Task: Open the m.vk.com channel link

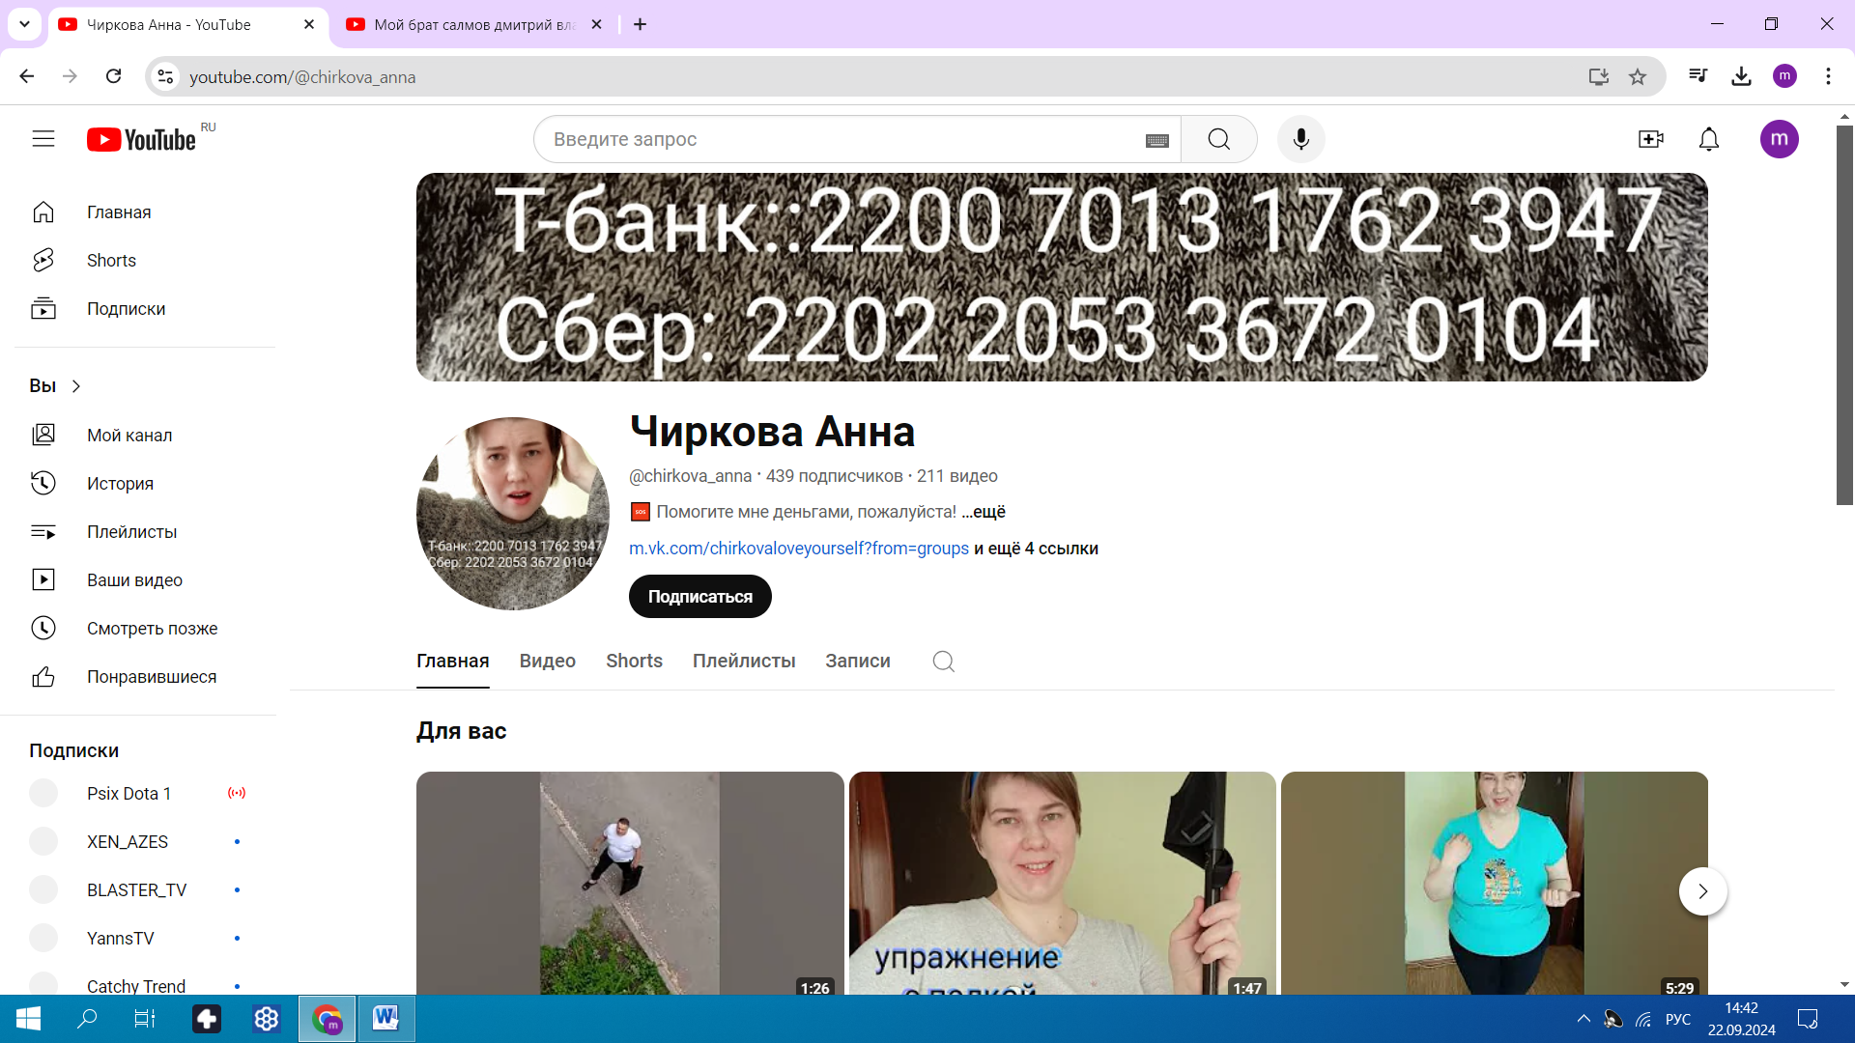Action: tap(798, 549)
